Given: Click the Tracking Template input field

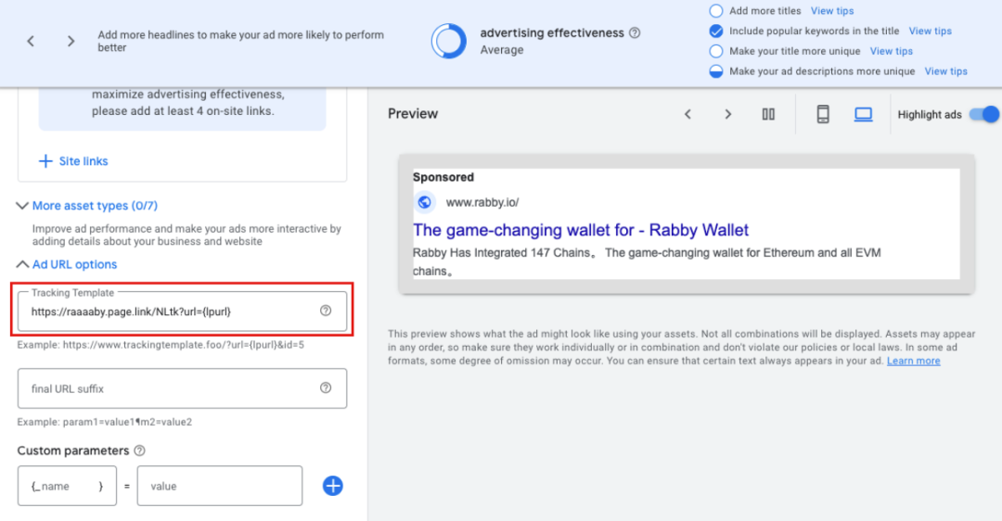Looking at the screenshot, I should (182, 311).
